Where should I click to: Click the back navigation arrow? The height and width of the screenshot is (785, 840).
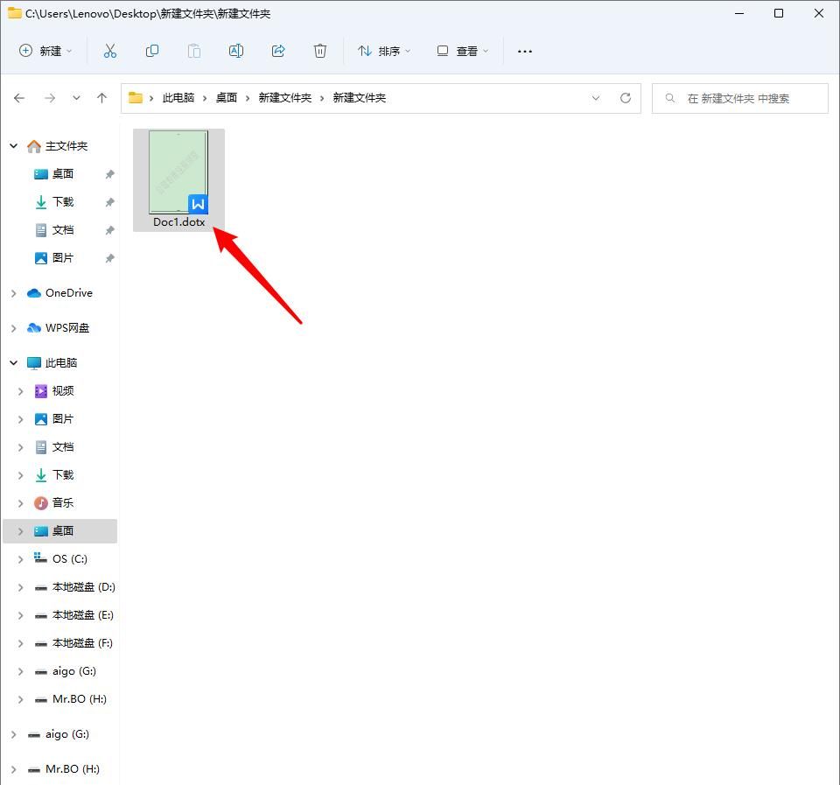(19, 98)
